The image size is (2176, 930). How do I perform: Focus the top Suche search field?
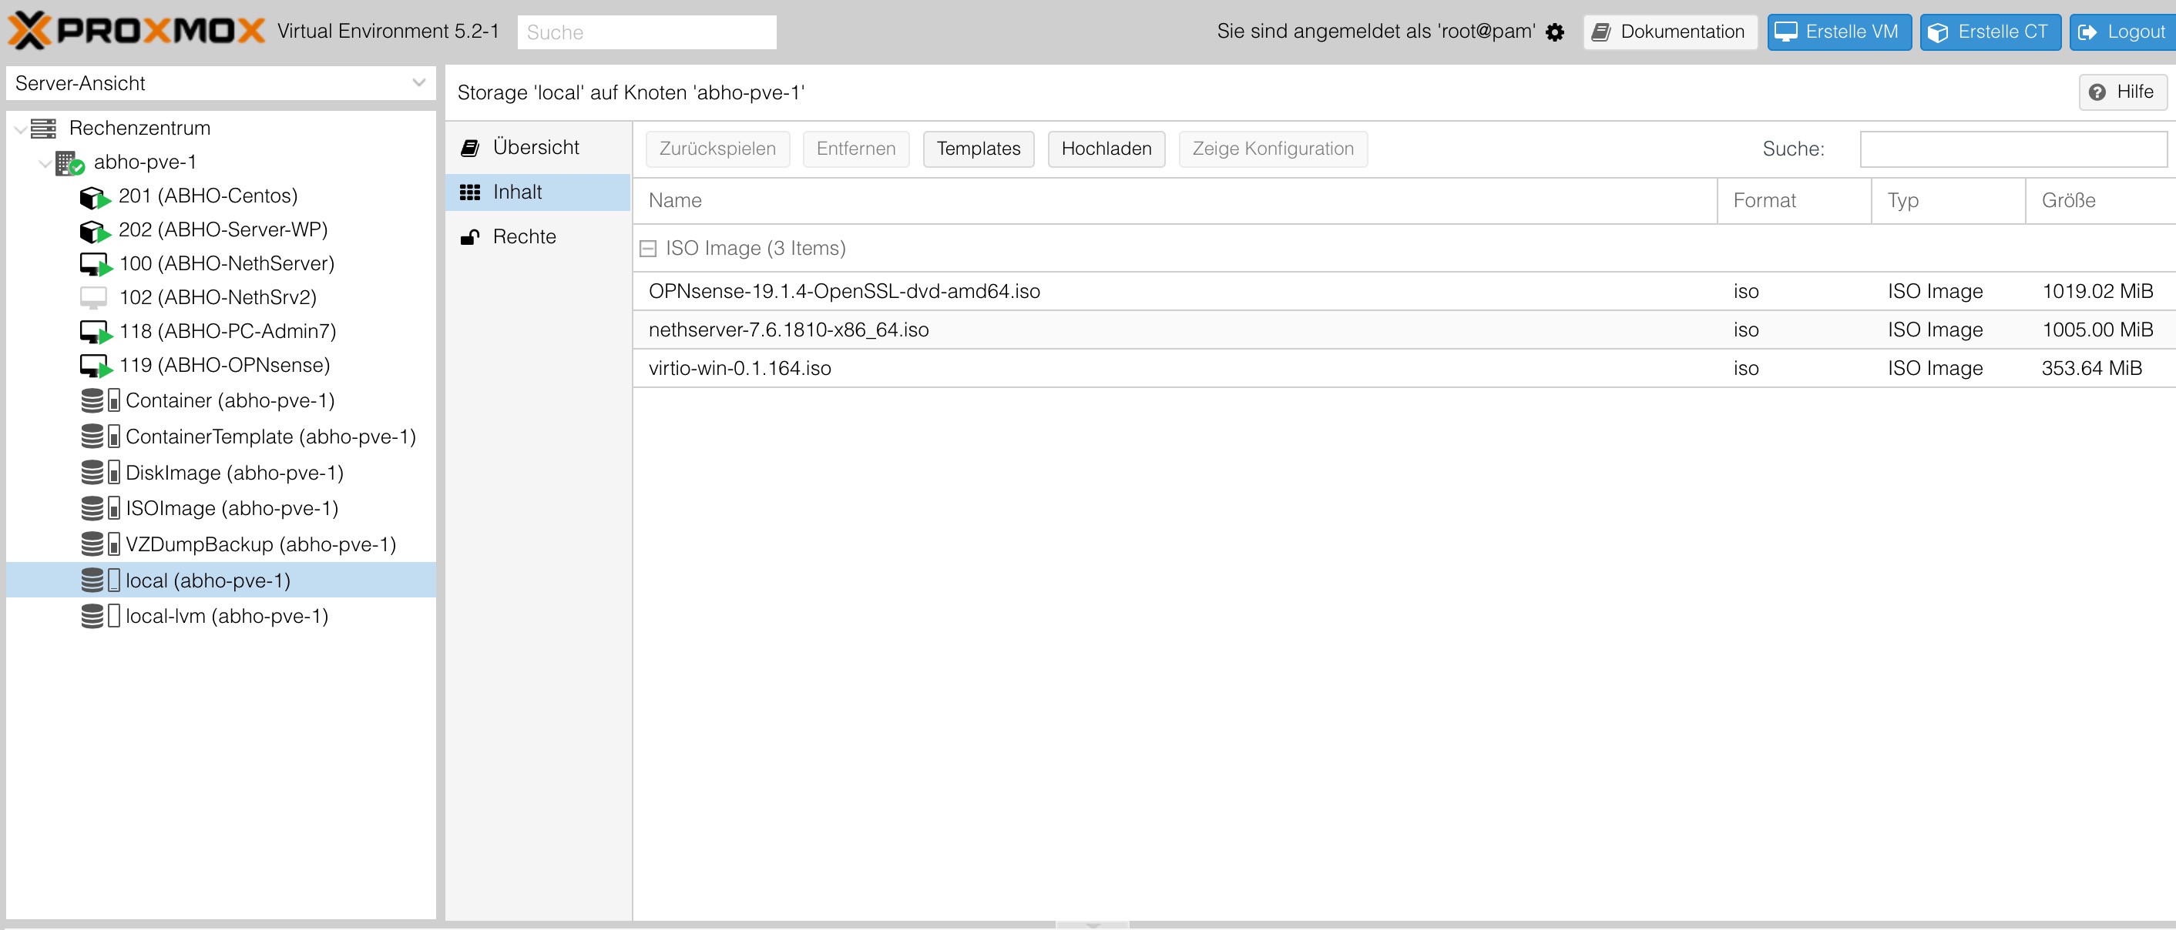coord(646,32)
